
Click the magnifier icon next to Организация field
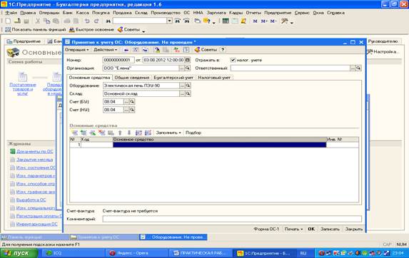point(187,68)
